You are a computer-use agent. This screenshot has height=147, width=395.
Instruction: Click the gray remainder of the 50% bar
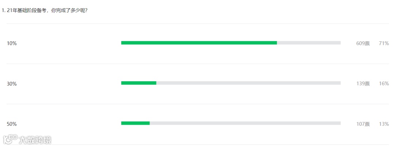[x=245, y=123]
